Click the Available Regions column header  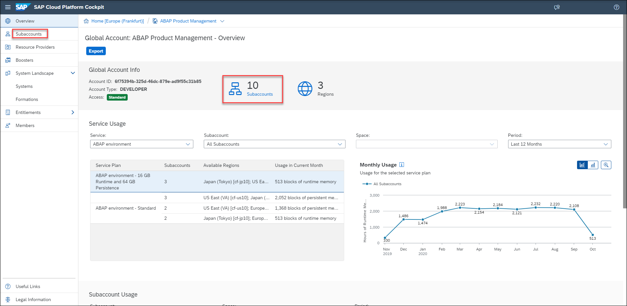pyautogui.click(x=221, y=165)
